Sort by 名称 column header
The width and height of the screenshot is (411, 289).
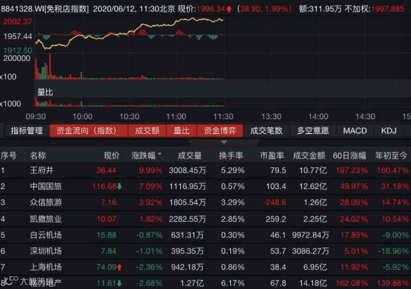click(38, 155)
